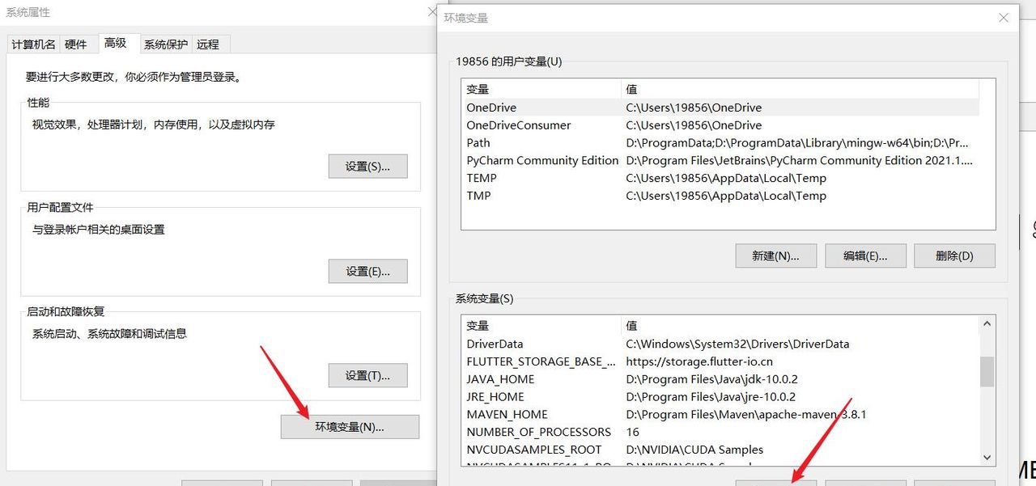Select the MAVEN_HOME system variable
Image resolution: width=1036 pixels, height=486 pixels.
pos(507,415)
